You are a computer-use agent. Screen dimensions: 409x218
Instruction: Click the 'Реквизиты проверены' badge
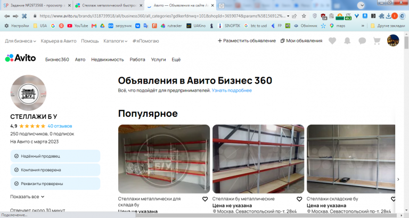tap(55, 184)
